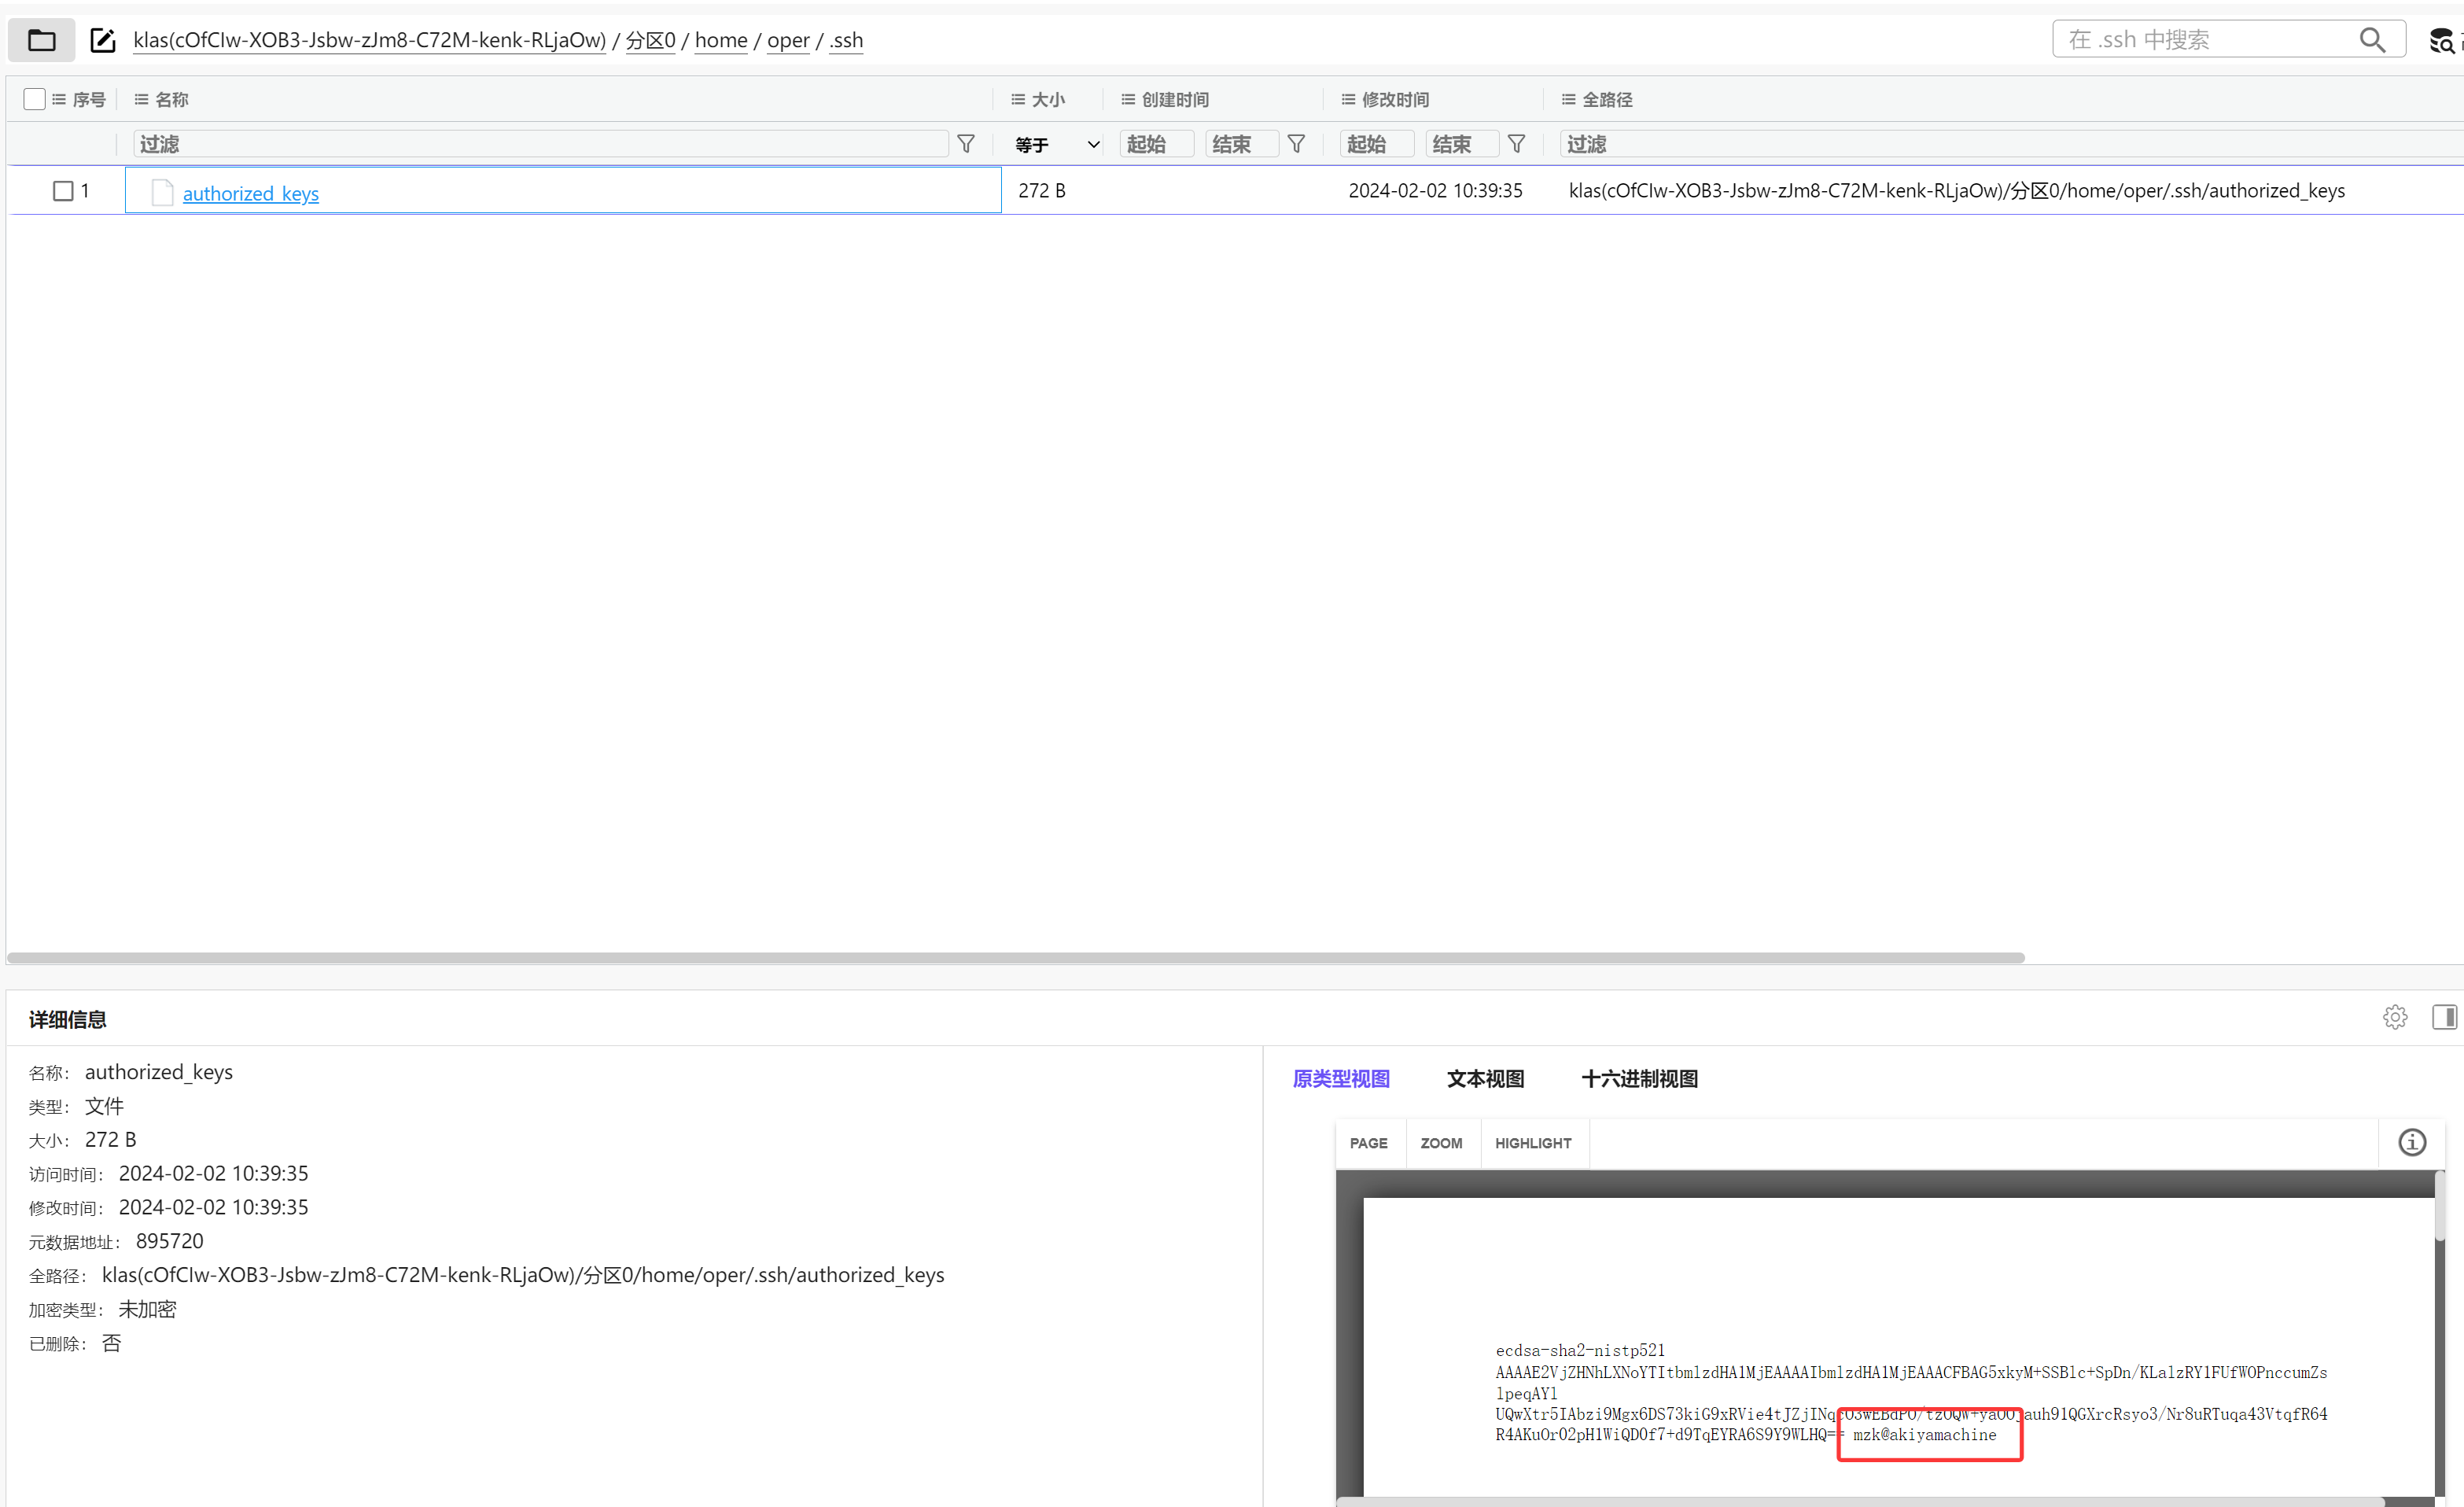Click the folder icon beside path
This screenshot has width=2464, height=1507.
41,40
